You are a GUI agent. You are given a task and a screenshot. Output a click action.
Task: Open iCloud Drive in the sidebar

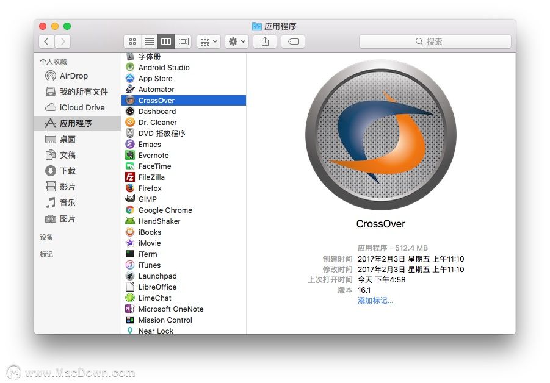(78, 107)
